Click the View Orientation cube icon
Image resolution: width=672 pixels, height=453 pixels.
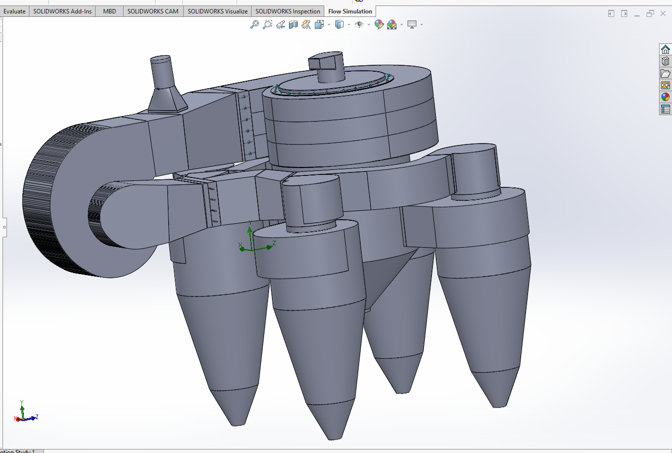pyautogui.click(x=319, y=24)
